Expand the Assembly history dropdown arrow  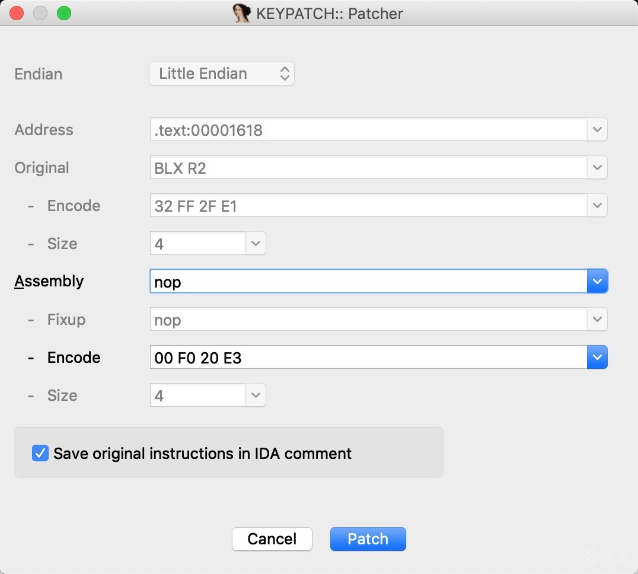click(x=597, y=282)
